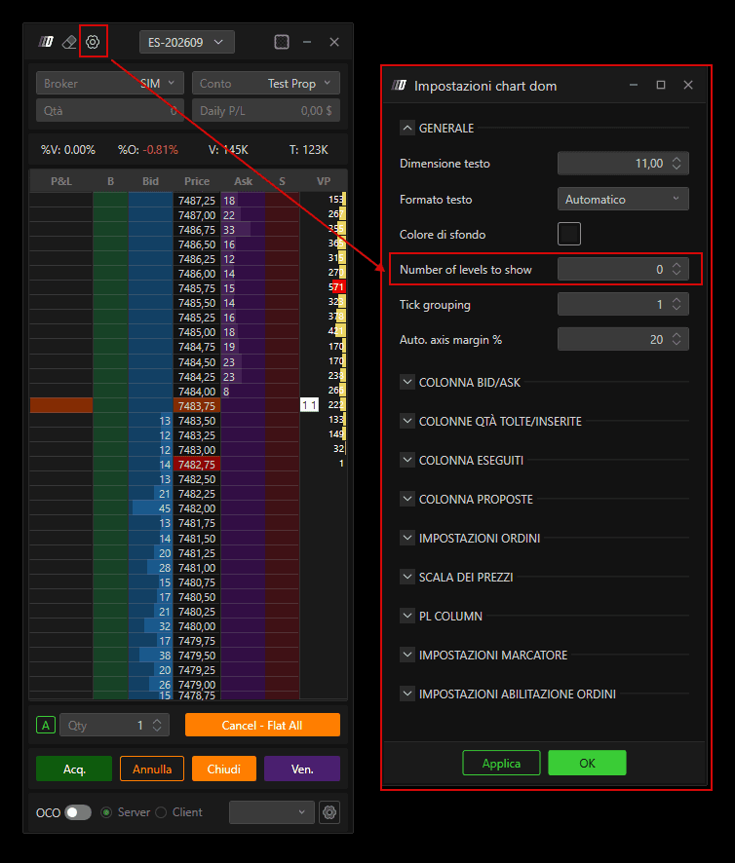Toggle the OCO switch
The image size is (735, 863).
coord(78,812)
